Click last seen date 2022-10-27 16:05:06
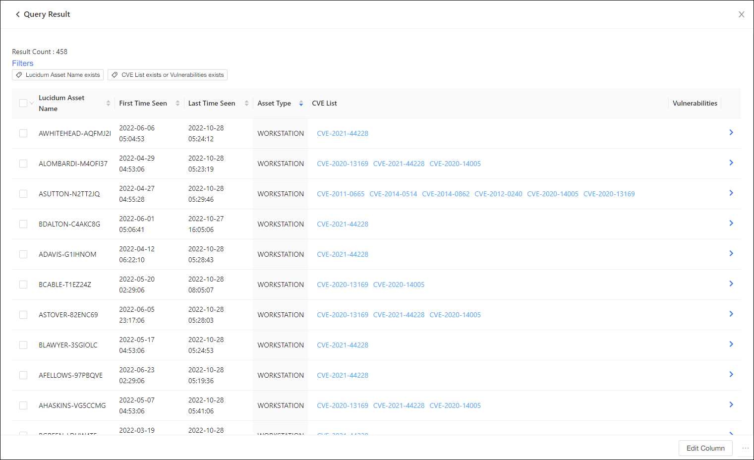The height and width of the screenshot is (460, 754). pyautogui.click(x=206, y=224)
